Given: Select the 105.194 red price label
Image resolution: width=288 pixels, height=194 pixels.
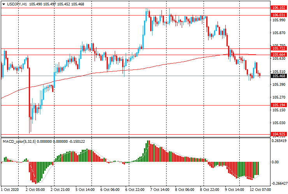Looking at the screenshot, I should pyautogui.click(x=279, y=105).
